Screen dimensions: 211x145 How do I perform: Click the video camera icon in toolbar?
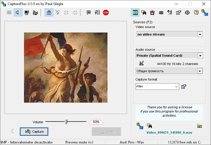point(35,13)
